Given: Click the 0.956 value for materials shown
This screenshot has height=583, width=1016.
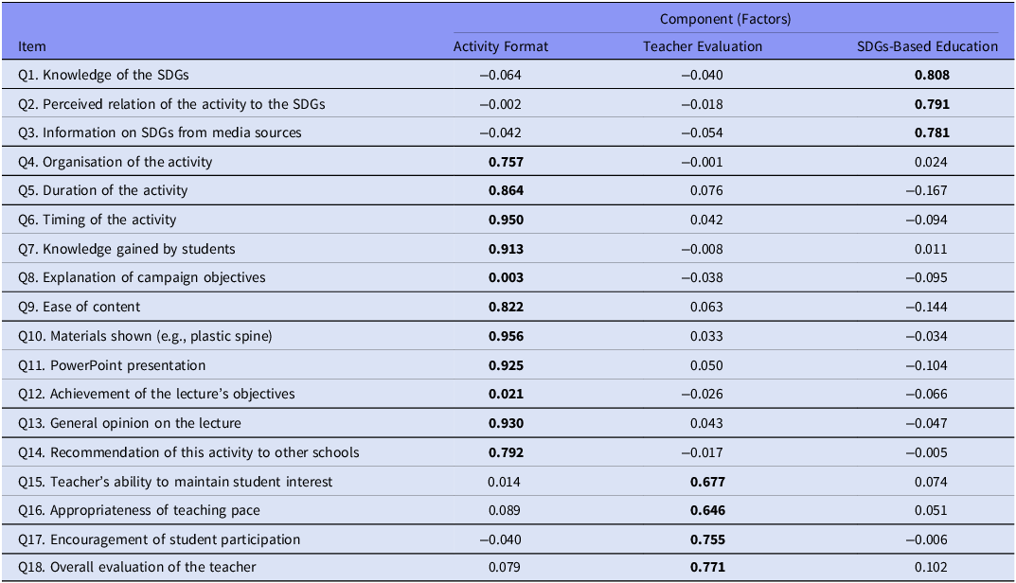Looking at the screenshot, I should click(x=506, y=336).
